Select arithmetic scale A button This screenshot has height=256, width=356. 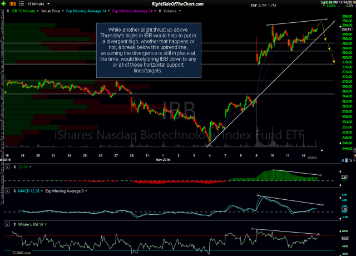pyautogui.click(x=343, y=160)
